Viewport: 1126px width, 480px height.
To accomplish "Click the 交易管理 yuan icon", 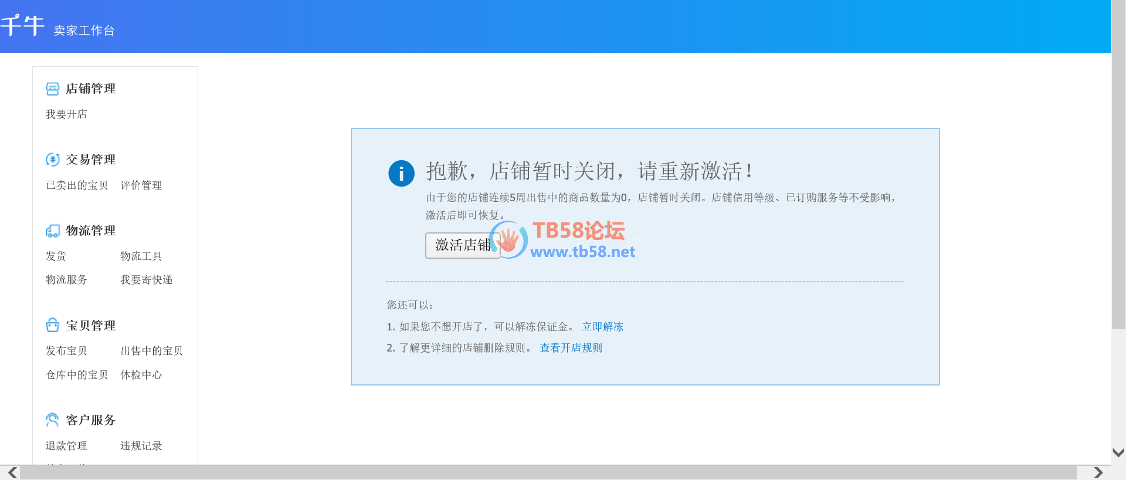I will 52,160.
